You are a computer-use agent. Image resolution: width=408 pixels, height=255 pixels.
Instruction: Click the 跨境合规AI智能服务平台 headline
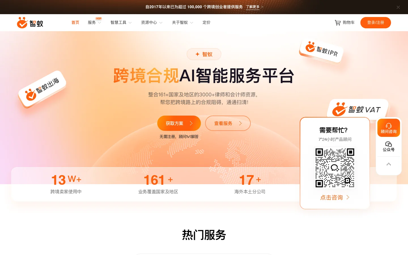[204, 76]
